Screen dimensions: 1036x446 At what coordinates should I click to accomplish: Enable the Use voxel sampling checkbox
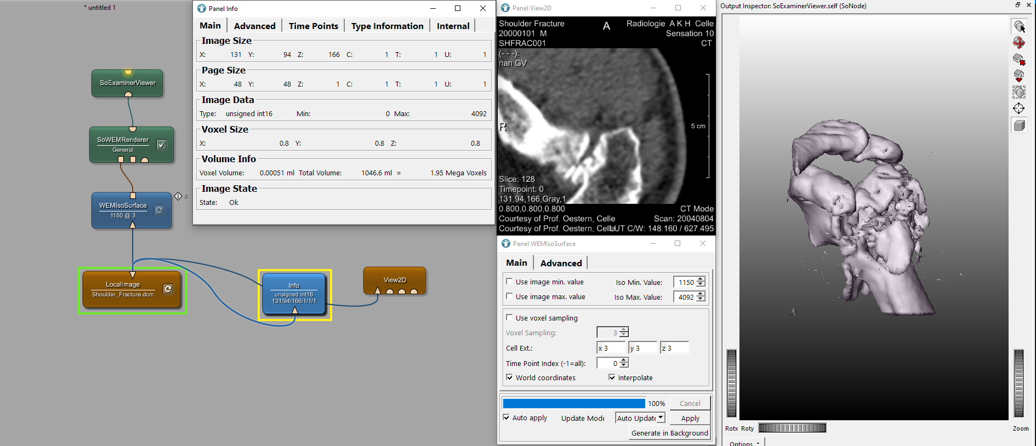(x=510, y=318)
